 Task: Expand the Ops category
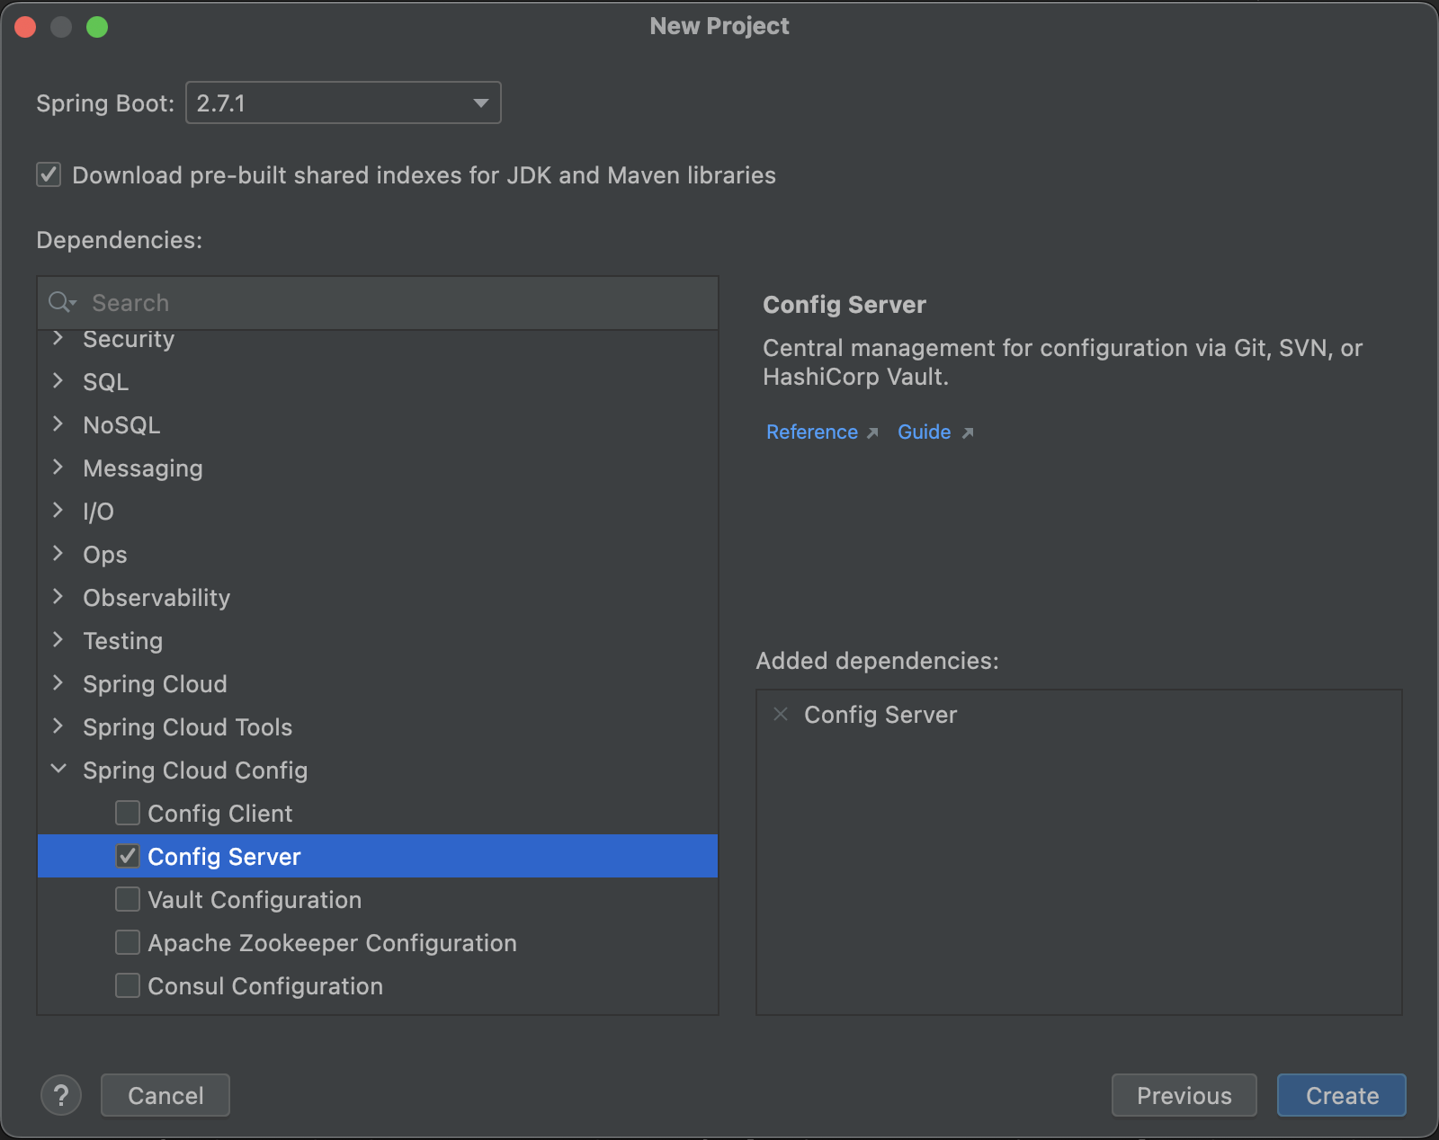(x=58, y=554)
